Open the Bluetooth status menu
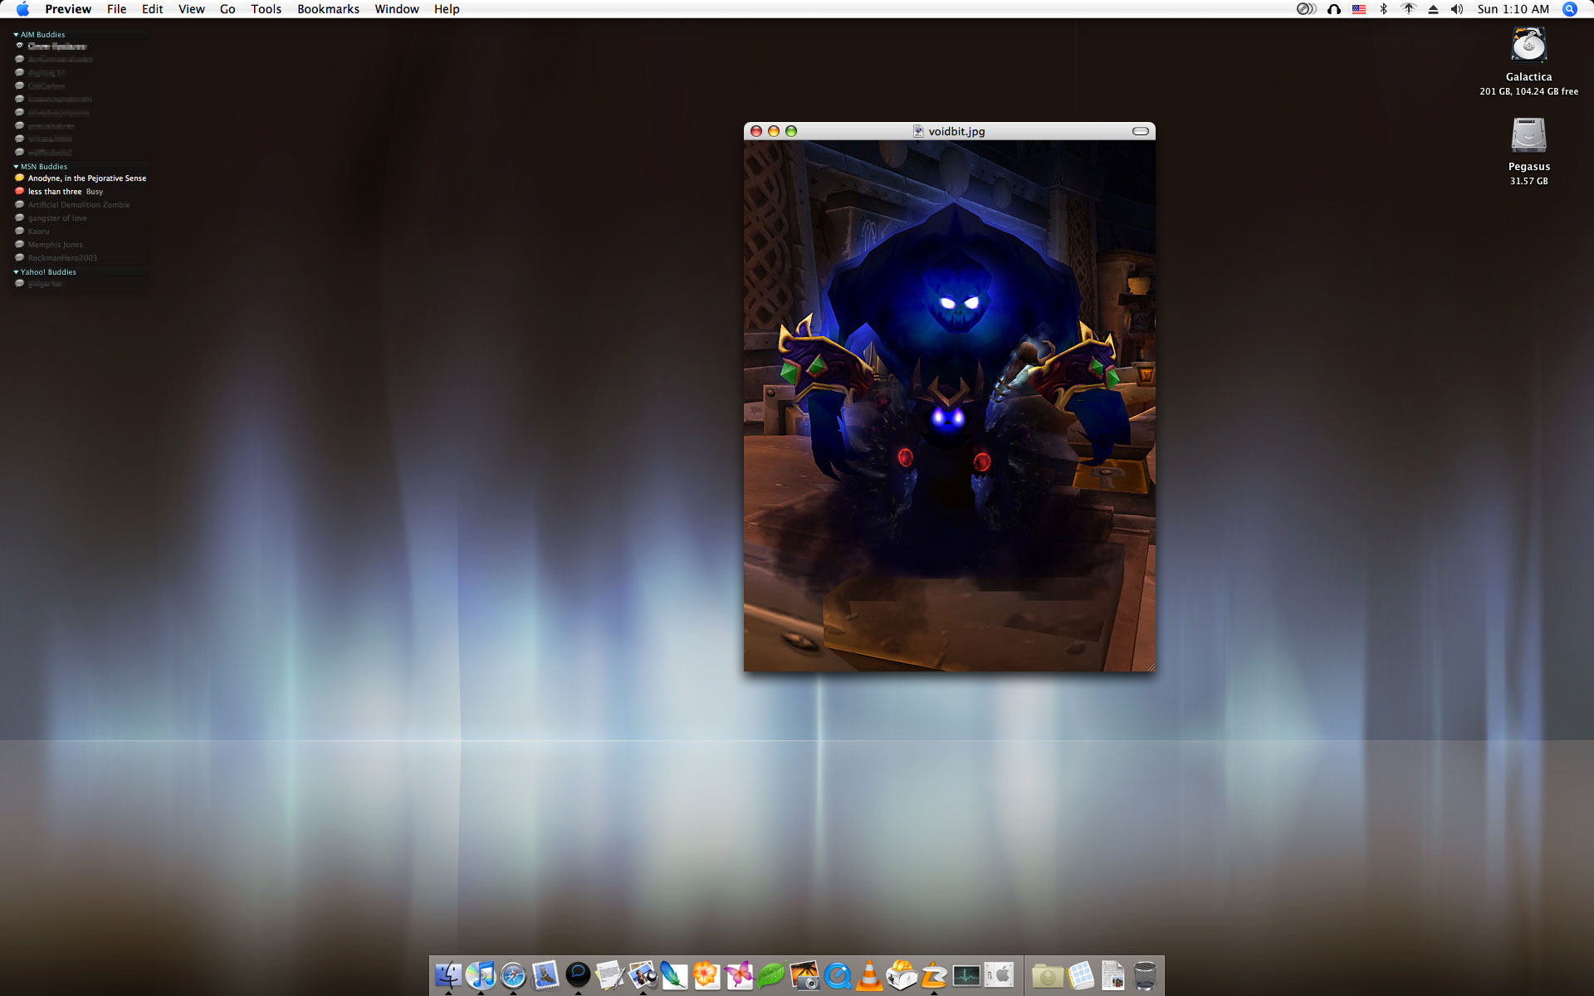The image size is (1594, 996). [1383, 9]
